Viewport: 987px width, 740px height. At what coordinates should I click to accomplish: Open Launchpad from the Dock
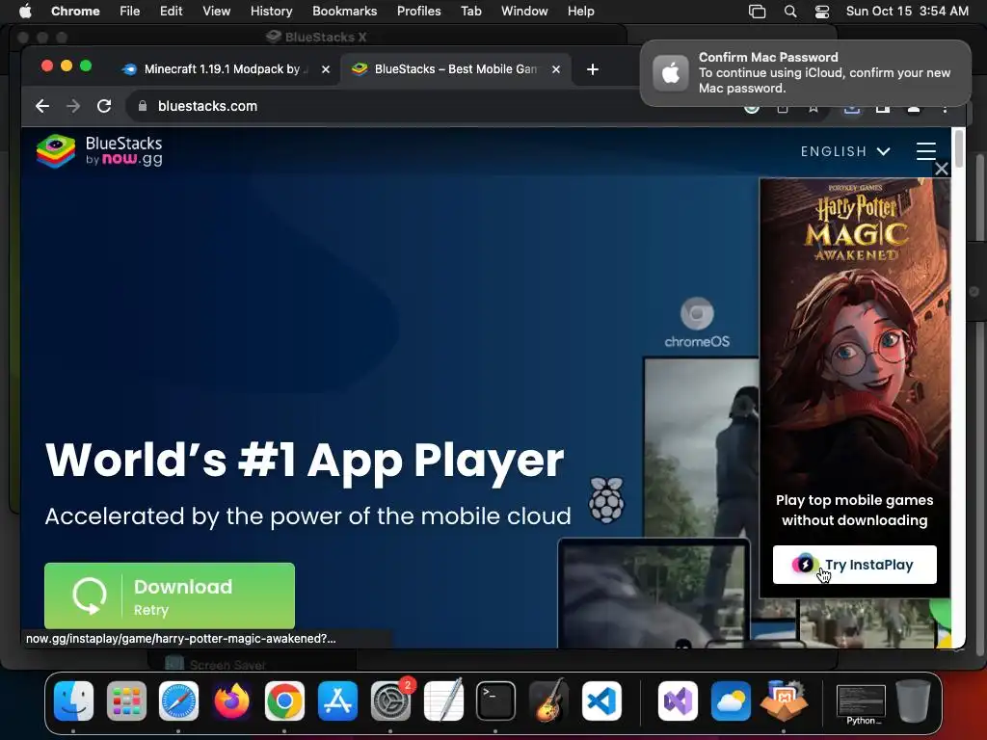[126, 700]
